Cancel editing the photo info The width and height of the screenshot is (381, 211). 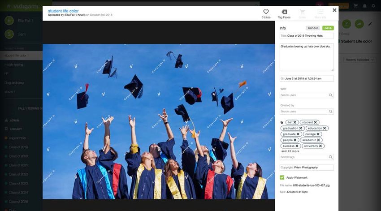coord(313,28)
